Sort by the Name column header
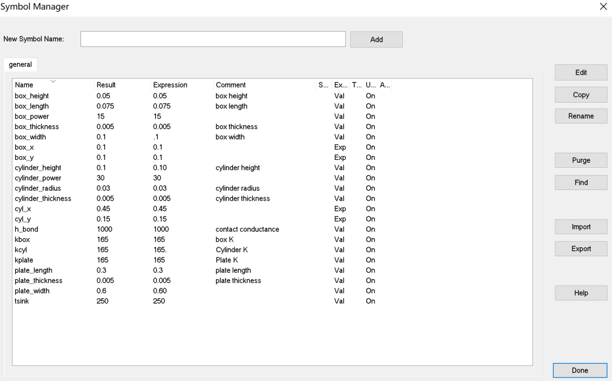The image size is (612, 381). (54, 84)
